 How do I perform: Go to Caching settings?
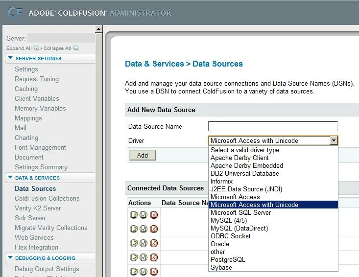tap(26, 89)
